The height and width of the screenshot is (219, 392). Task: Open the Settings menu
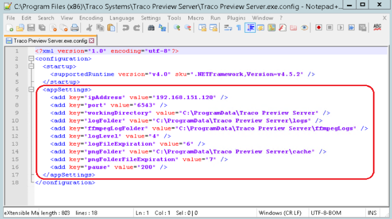click(x=151, y=18)
